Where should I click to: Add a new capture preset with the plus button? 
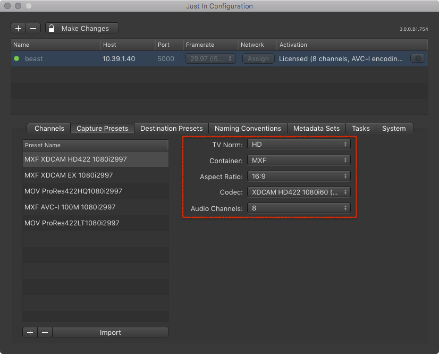[x=30, y=332]
